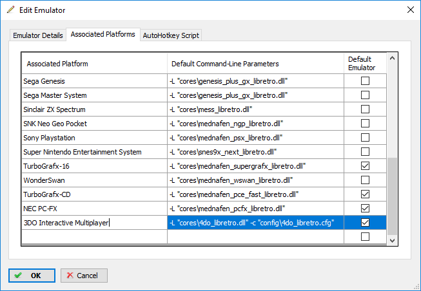
Task: Select the WonderSwan platform cell
Action: click(x=94, y=180)
